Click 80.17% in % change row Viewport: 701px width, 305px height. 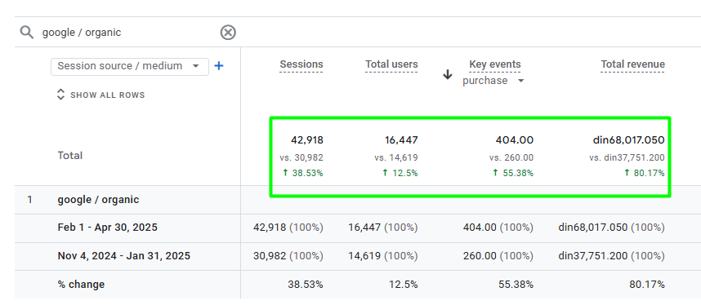point(647,285)
